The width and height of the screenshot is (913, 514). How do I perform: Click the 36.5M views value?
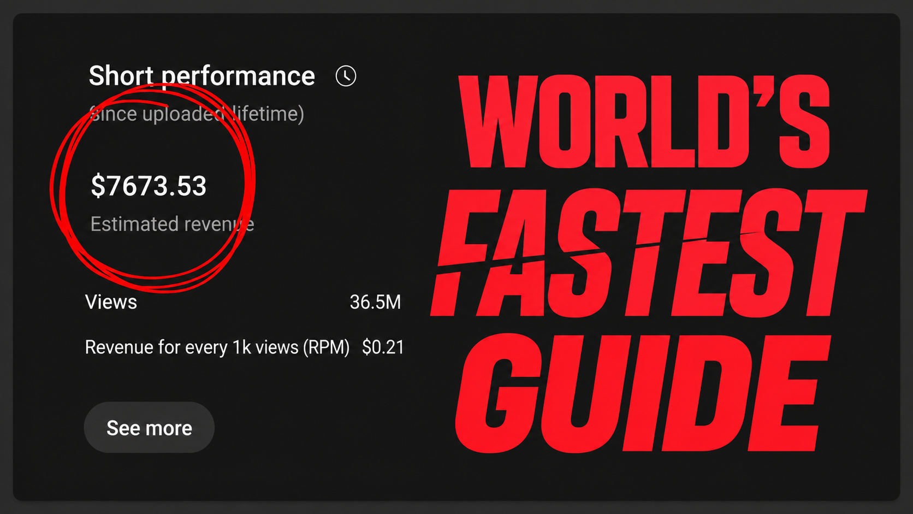(375, 302)
